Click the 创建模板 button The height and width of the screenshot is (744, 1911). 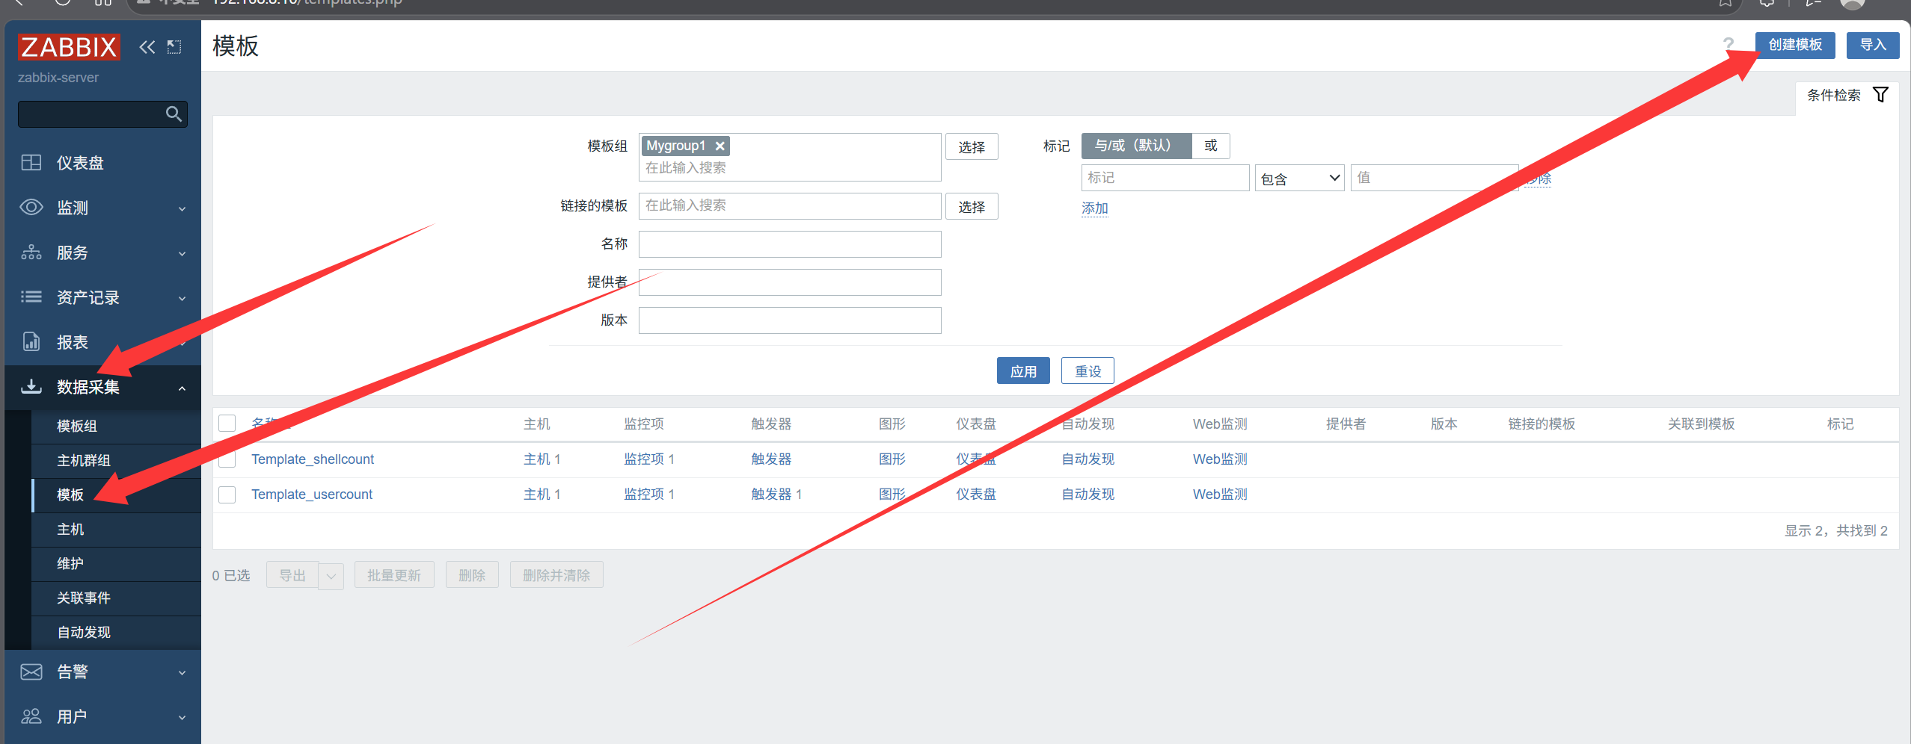[x=1795, y=45]
